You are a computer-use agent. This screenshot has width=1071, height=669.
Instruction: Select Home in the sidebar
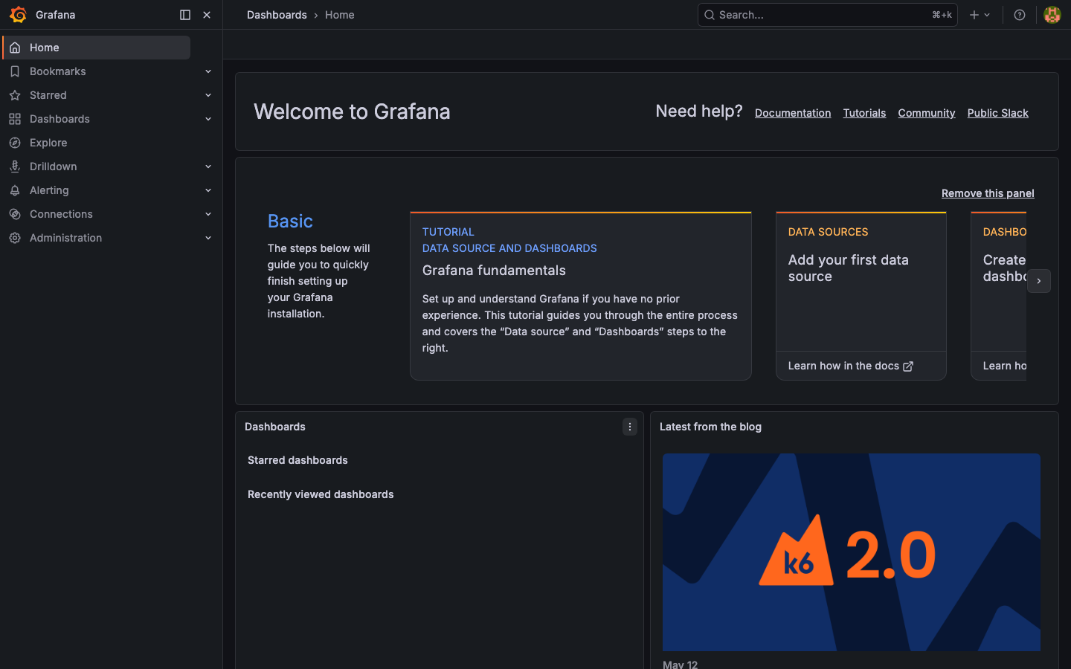coord(97,48)
